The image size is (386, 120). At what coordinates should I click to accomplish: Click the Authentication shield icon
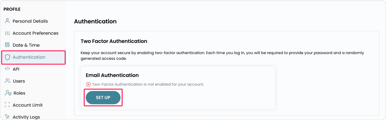[8, 57]
